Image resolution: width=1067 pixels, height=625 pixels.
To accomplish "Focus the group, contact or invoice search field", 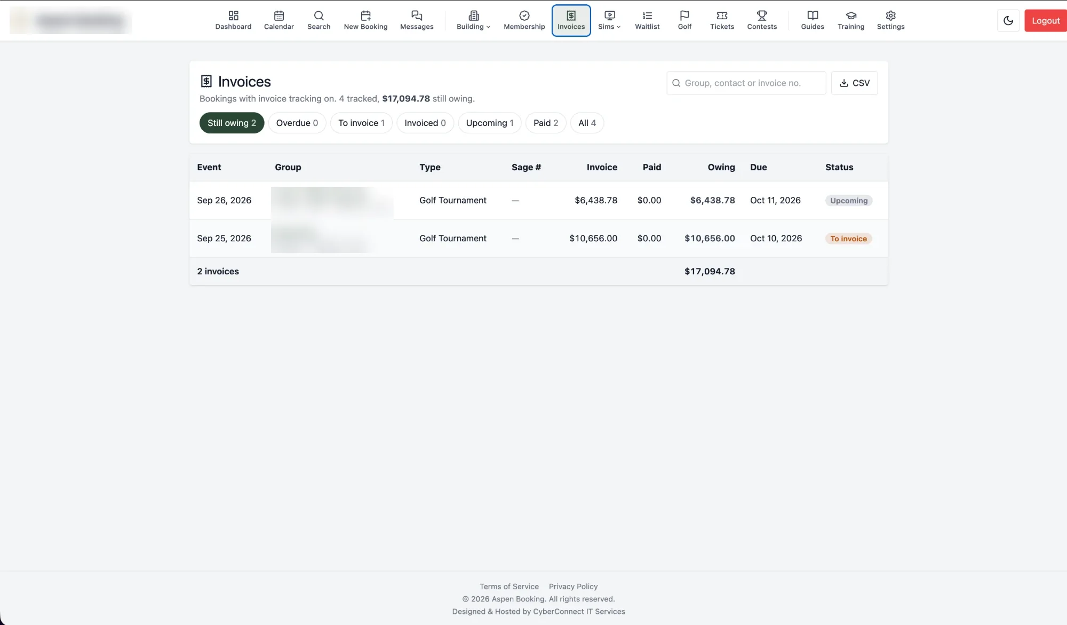I will [746, 83].
